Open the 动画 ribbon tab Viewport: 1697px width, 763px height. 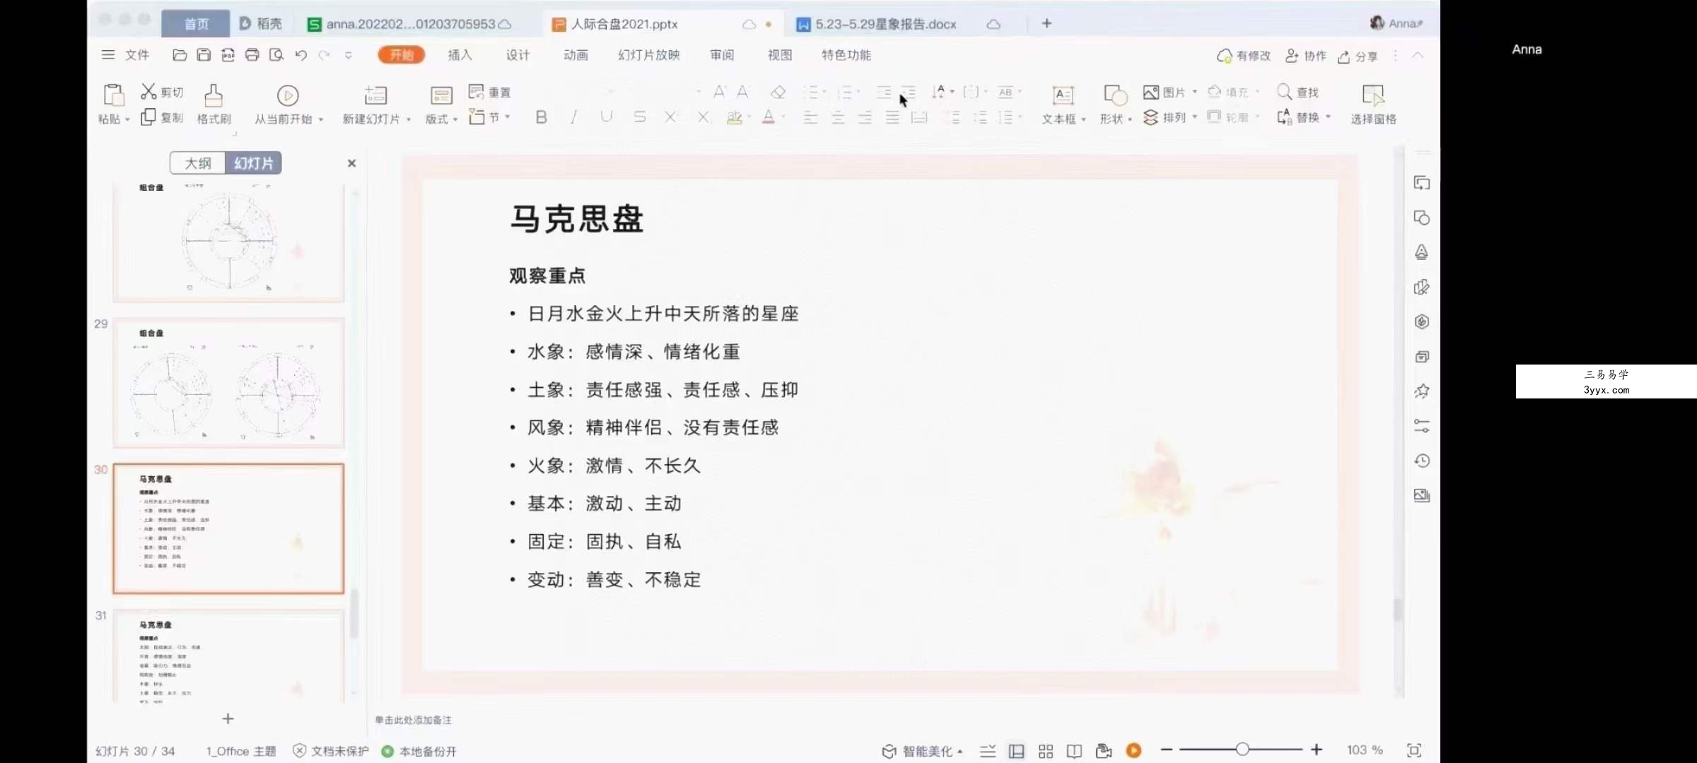tap(576, 55)
